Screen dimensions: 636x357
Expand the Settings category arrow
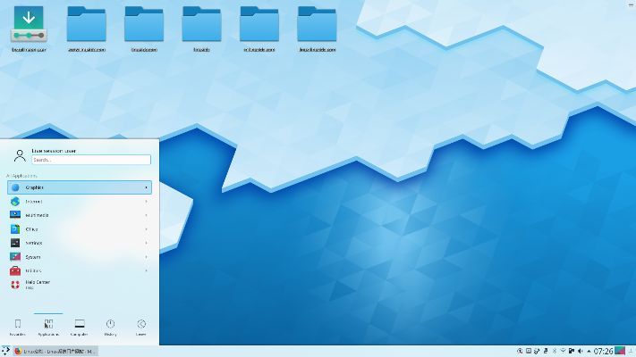coord(146,243)
